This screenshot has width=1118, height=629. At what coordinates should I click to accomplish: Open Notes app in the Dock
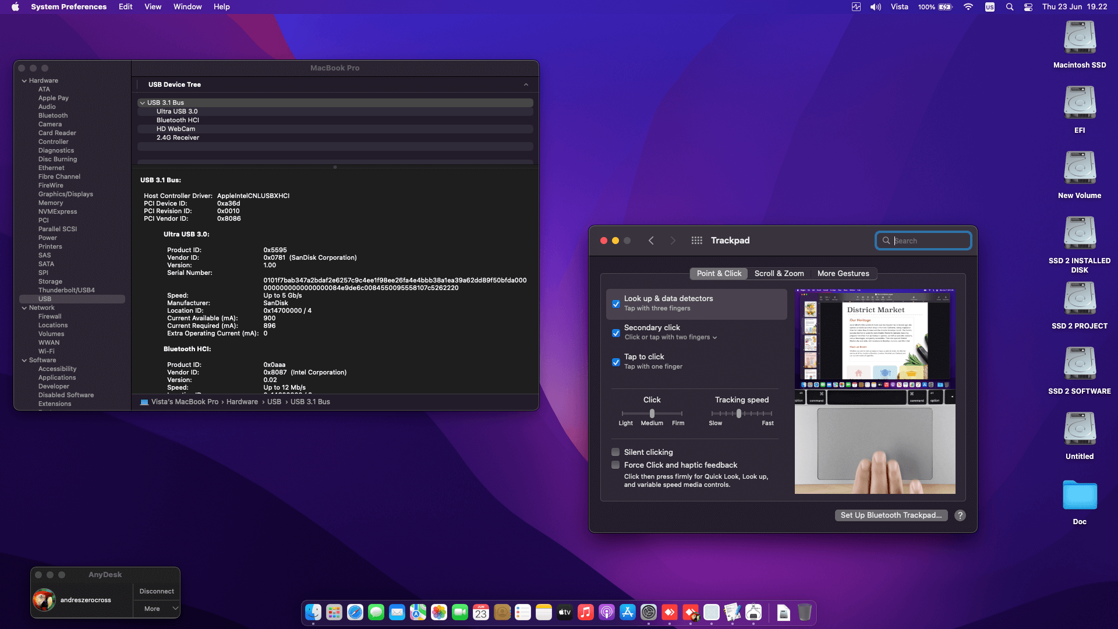(x=544, y=612)
